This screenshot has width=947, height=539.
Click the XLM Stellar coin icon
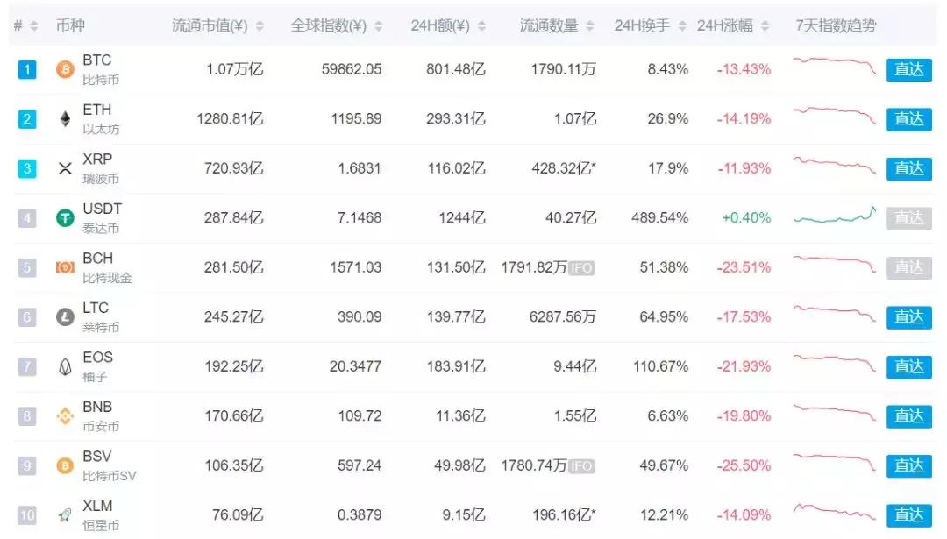pyautogui.click(x=64, y=515)
